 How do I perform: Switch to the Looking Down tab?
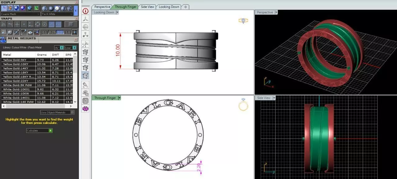(x=169, y=7)
